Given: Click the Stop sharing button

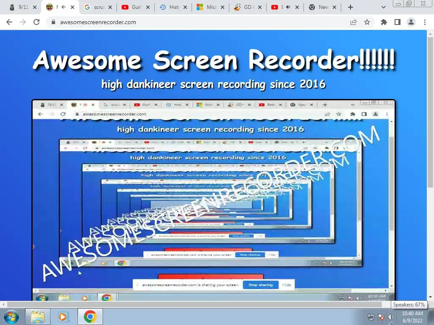Looking at the screenshot, I should [261, 285].
